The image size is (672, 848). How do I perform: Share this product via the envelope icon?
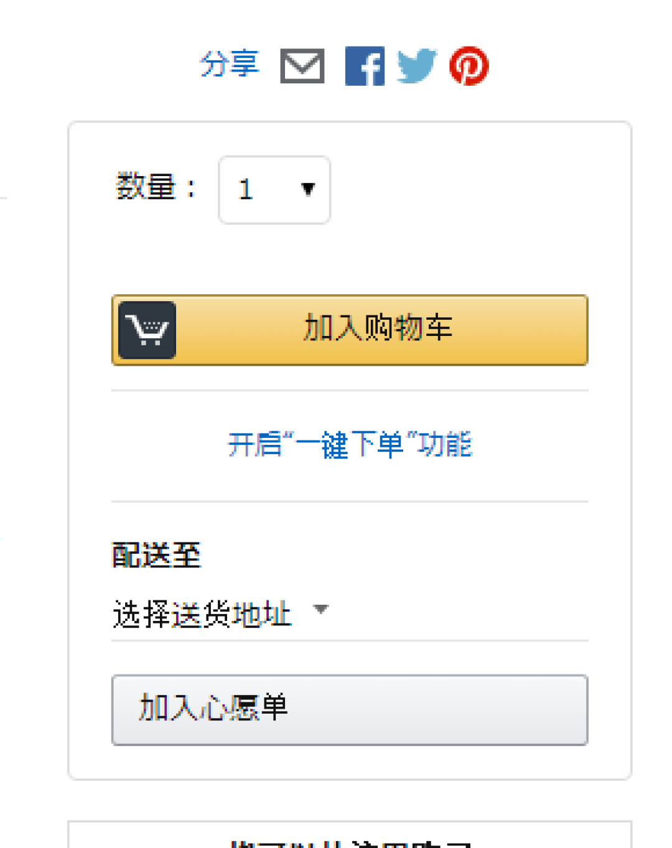pyautogui.click(x=302, y=65)
